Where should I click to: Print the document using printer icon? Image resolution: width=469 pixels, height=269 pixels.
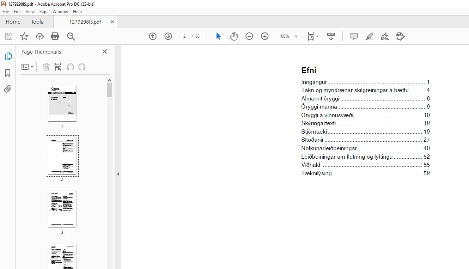55,36
